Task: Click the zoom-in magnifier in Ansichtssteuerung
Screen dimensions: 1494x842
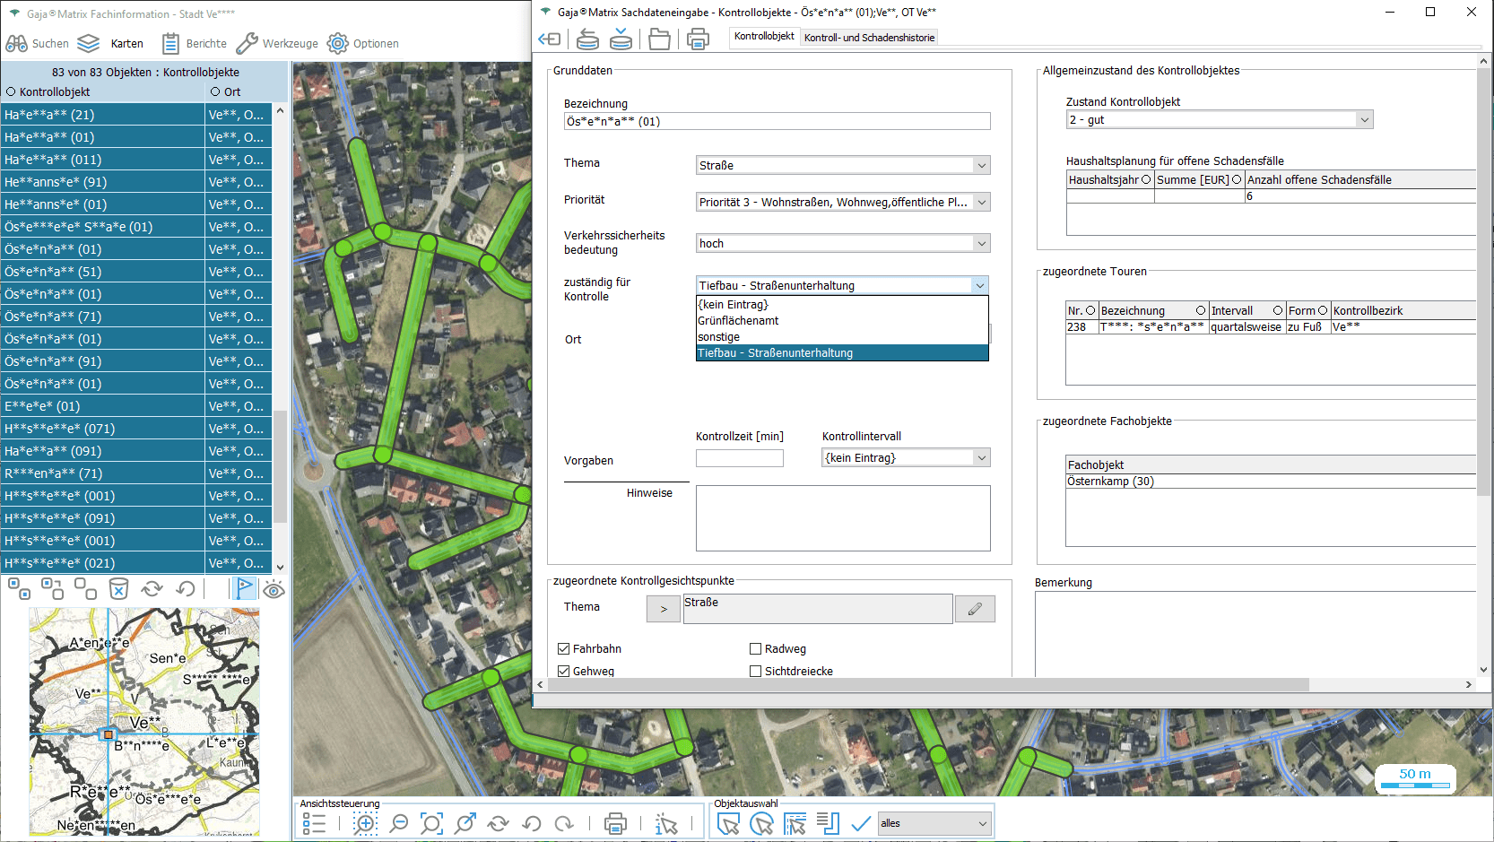Action: 365,824
